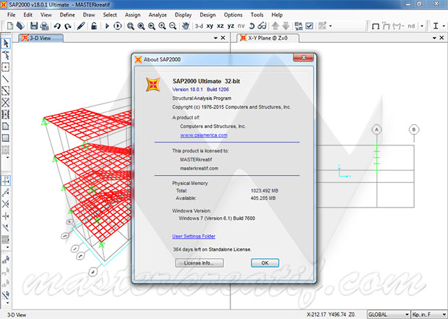Click the Version 18.0.1 Build 1206 text

coord(200,89)
